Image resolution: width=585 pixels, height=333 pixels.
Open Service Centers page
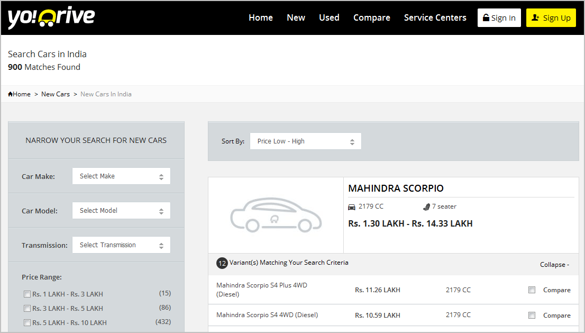[435, 17]
